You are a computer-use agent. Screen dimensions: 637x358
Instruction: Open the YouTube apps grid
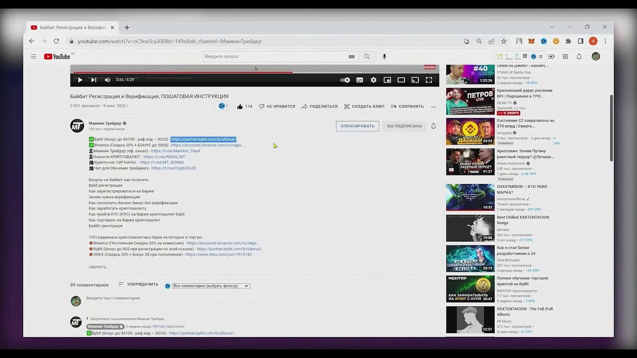(x=565, y=57)
